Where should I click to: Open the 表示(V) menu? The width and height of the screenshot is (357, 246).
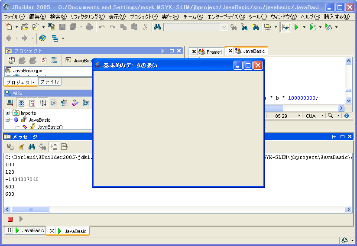(117, 16)
